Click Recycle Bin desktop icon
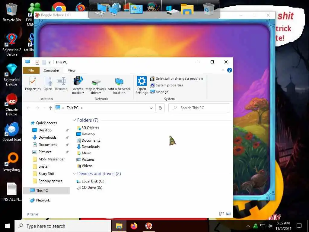 [x=12, y=12]
